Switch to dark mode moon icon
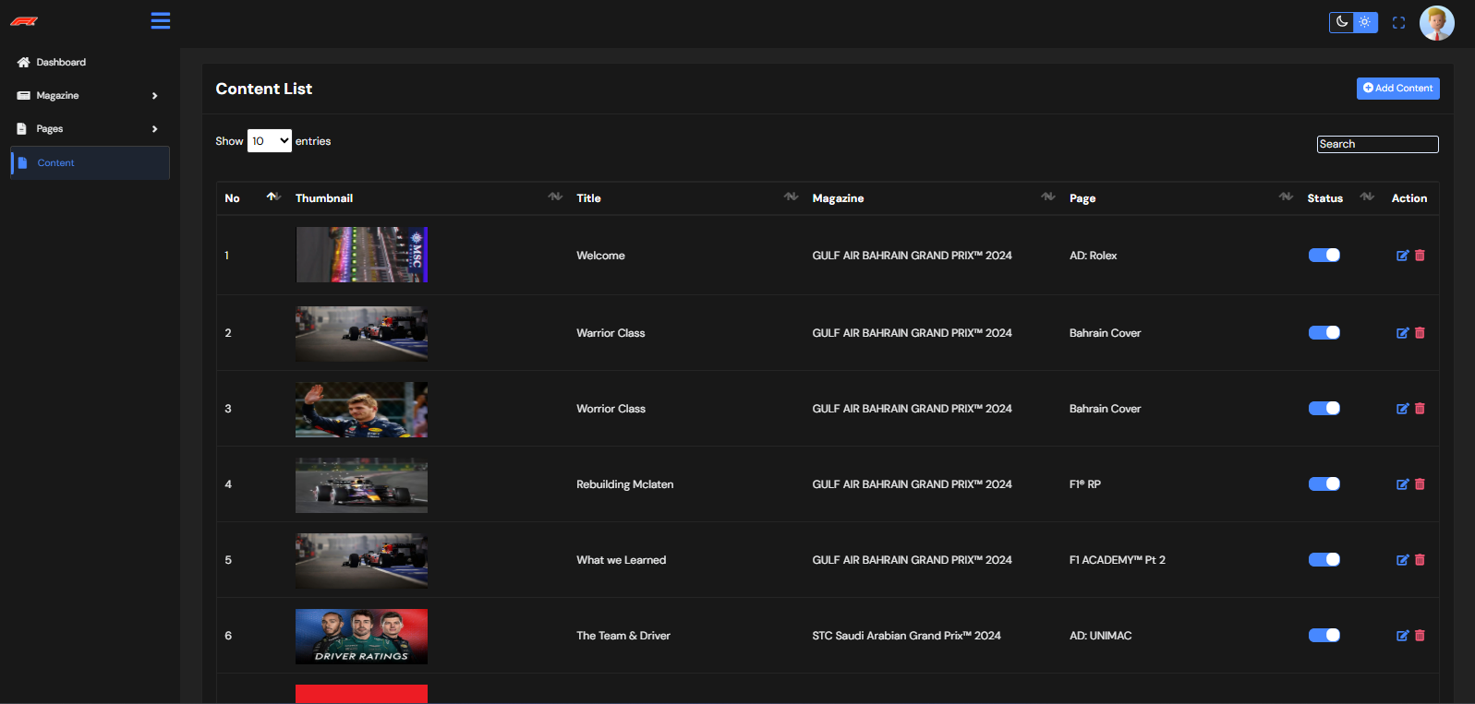 [x=1341, y=22]
